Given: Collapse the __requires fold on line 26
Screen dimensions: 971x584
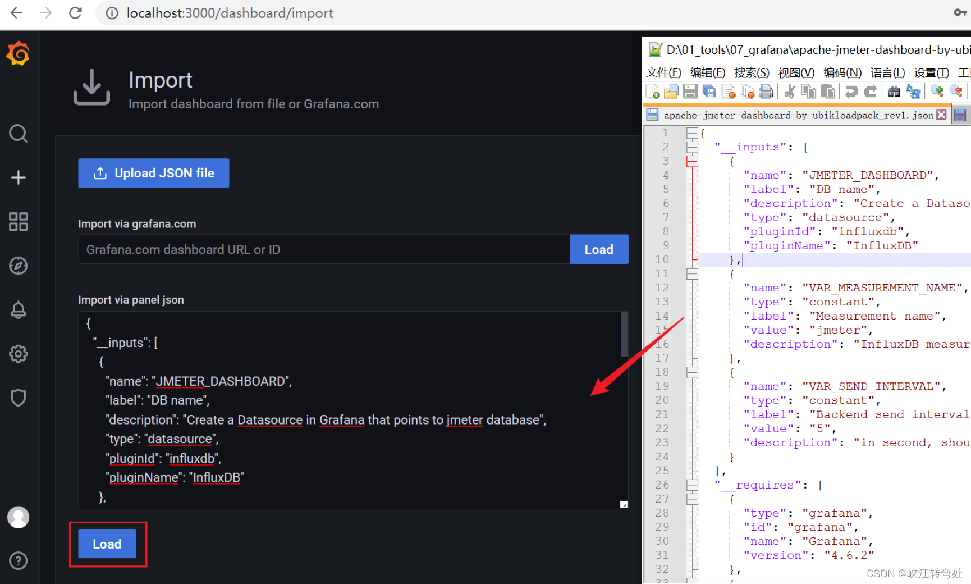Looking at the screenshot, I should tap(693, 485).
